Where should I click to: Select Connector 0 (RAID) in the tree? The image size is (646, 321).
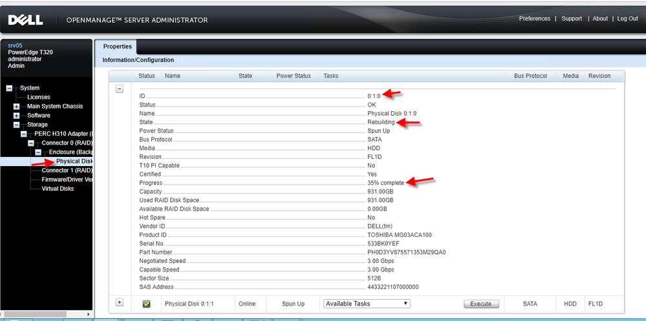click(67, 143)
